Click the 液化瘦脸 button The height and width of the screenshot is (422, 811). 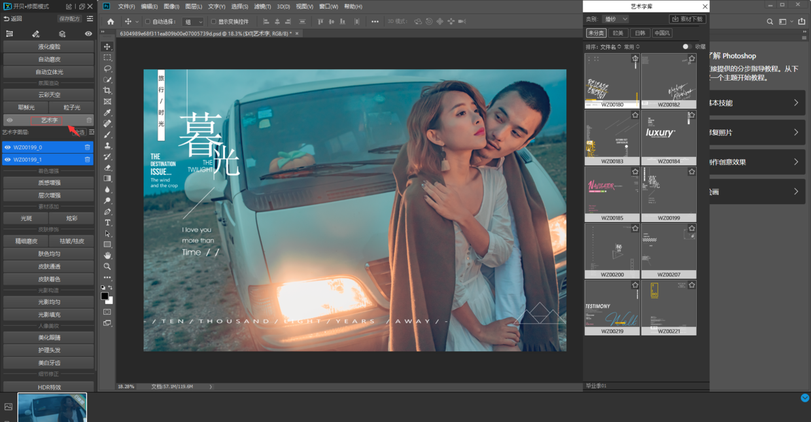(48, 46)
